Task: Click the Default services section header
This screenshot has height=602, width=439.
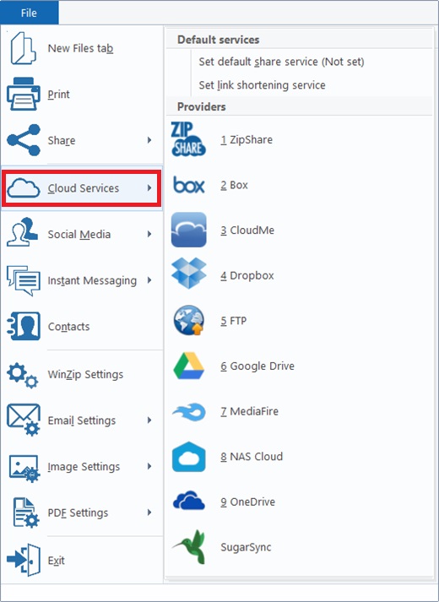Action: coord(219,40)
